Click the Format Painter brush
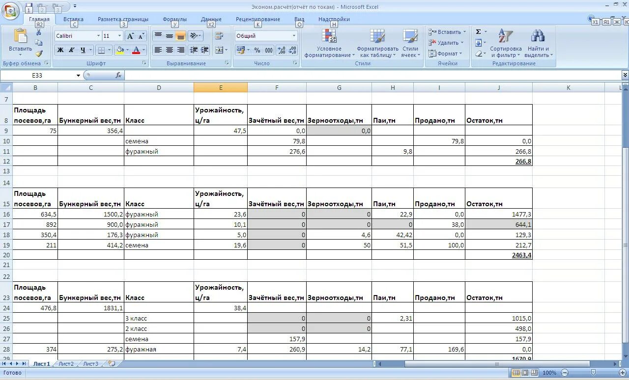Image resolution: width=629 pixels, height=380 pixels. pos(39,53)
